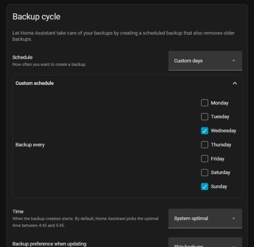Click 'How often you want to create a backup' text
Image resolution: width=254 pixels, height=247 pixels.
[49, 64]
